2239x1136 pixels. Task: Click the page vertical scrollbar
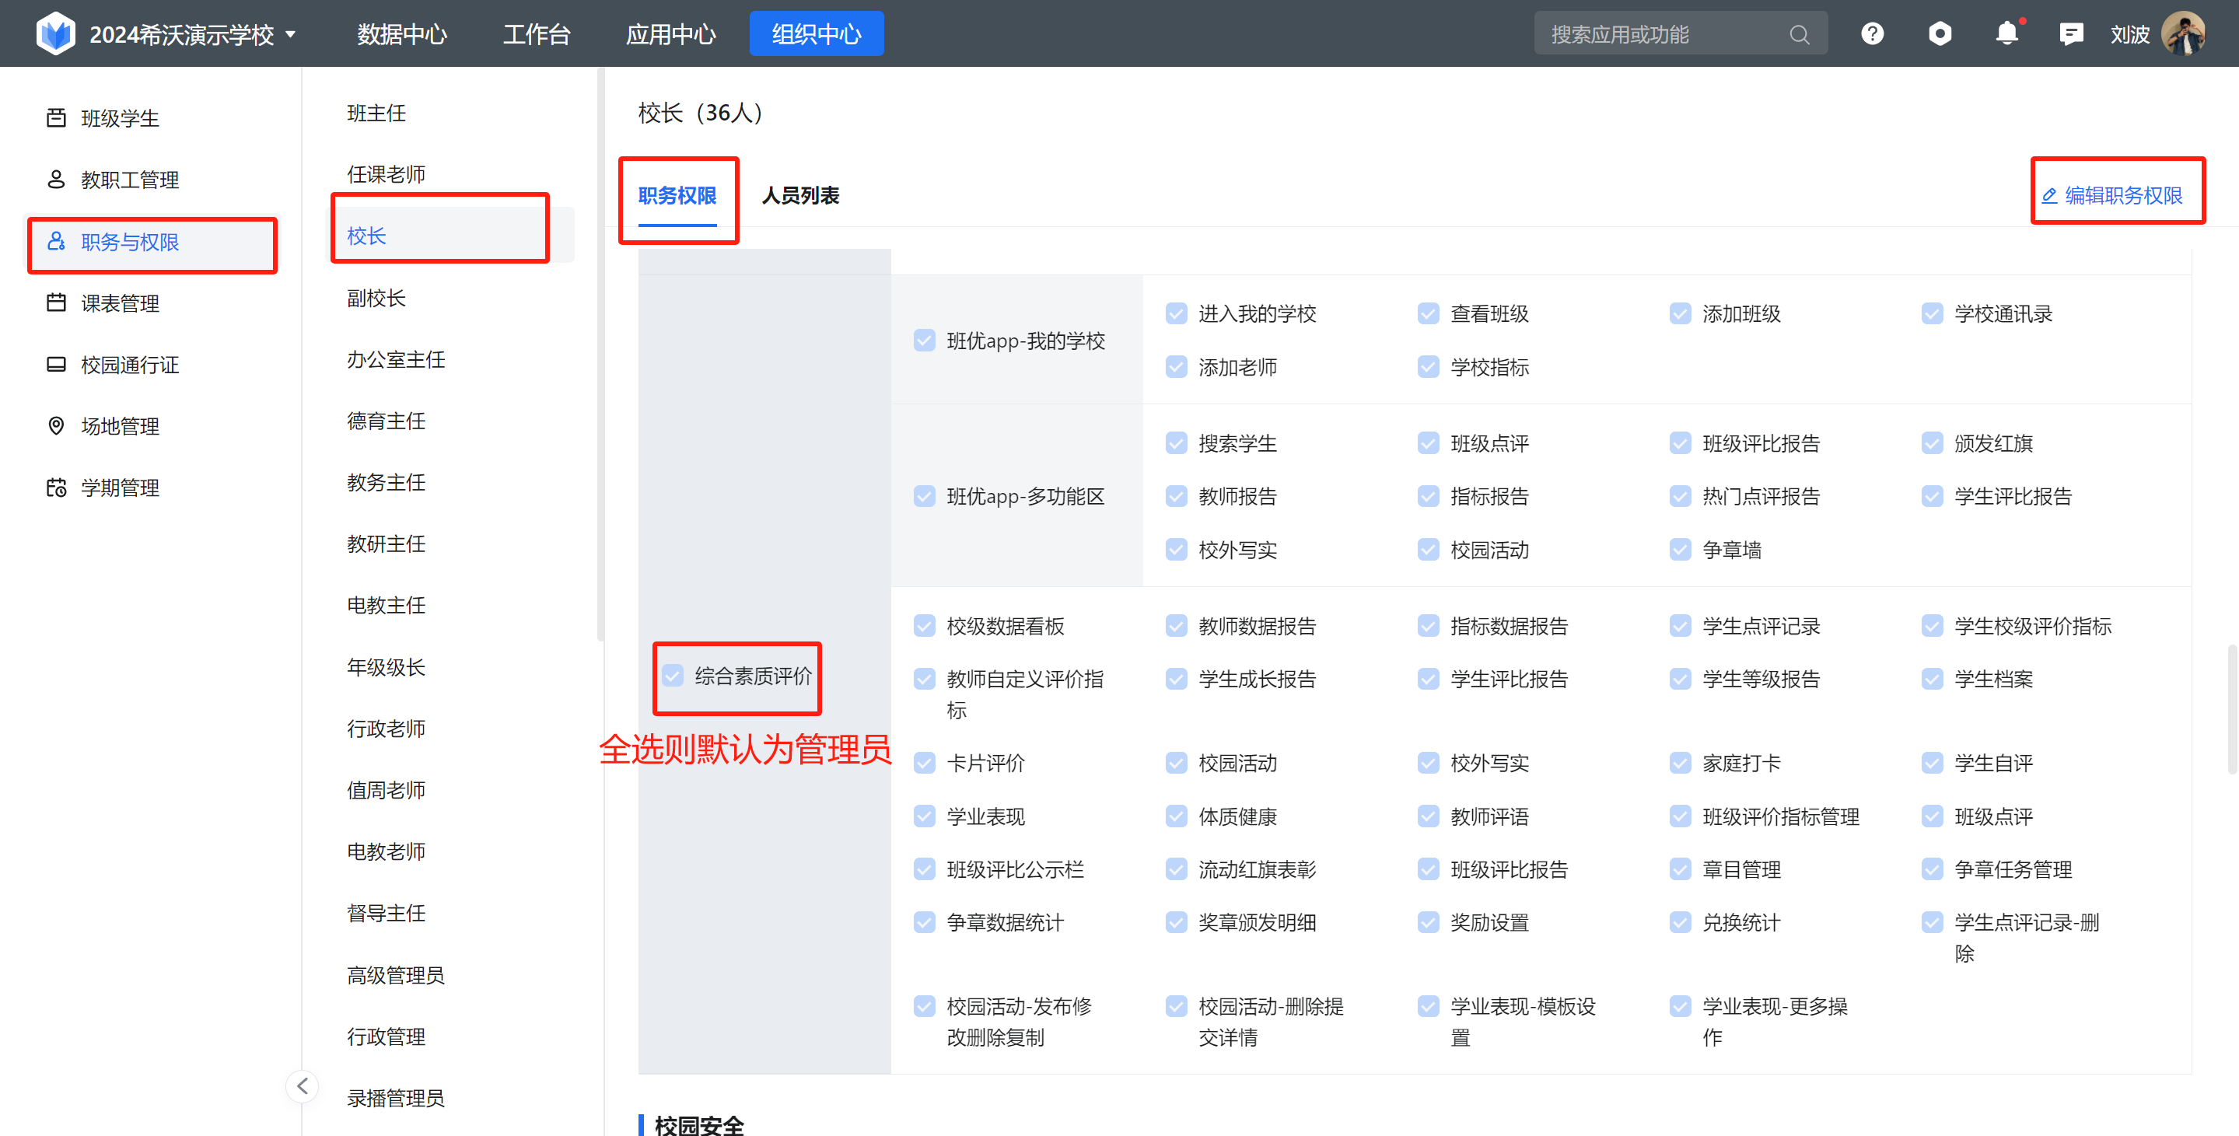[x=2232, y=709]
